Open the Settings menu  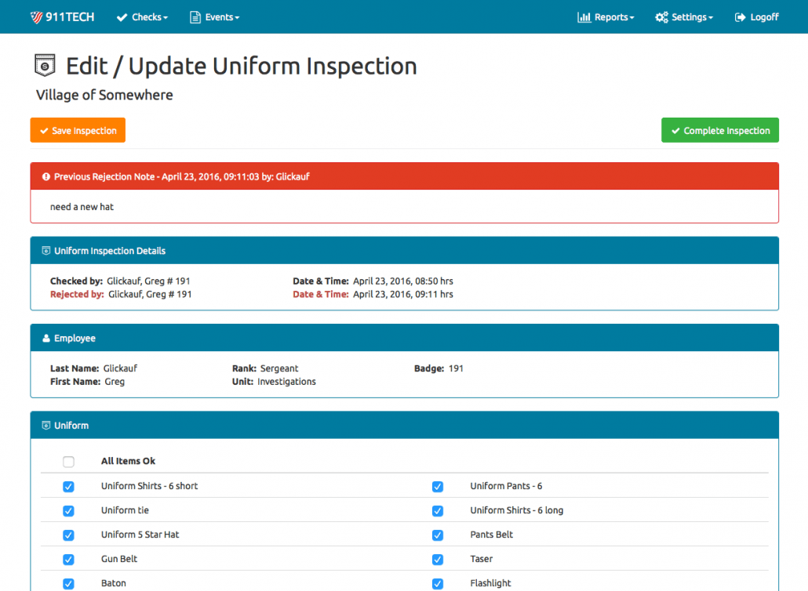pyautogui.click(x=683, y=16)
